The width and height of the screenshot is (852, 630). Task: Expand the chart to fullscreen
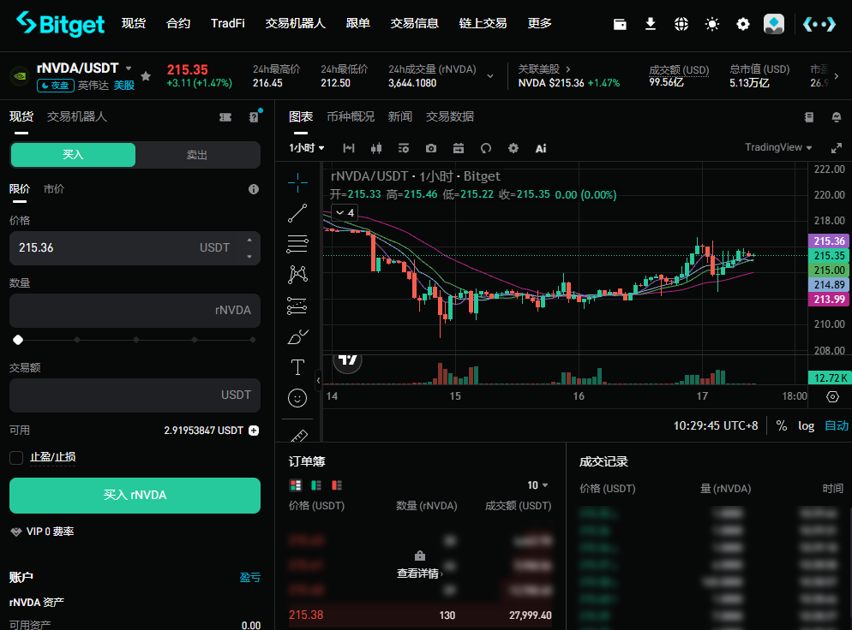click(x=837, y=148)
